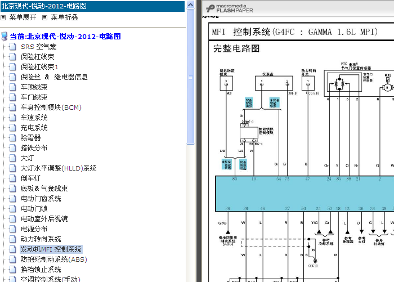Click the page icon beside 车顶线束

point(13,87)
